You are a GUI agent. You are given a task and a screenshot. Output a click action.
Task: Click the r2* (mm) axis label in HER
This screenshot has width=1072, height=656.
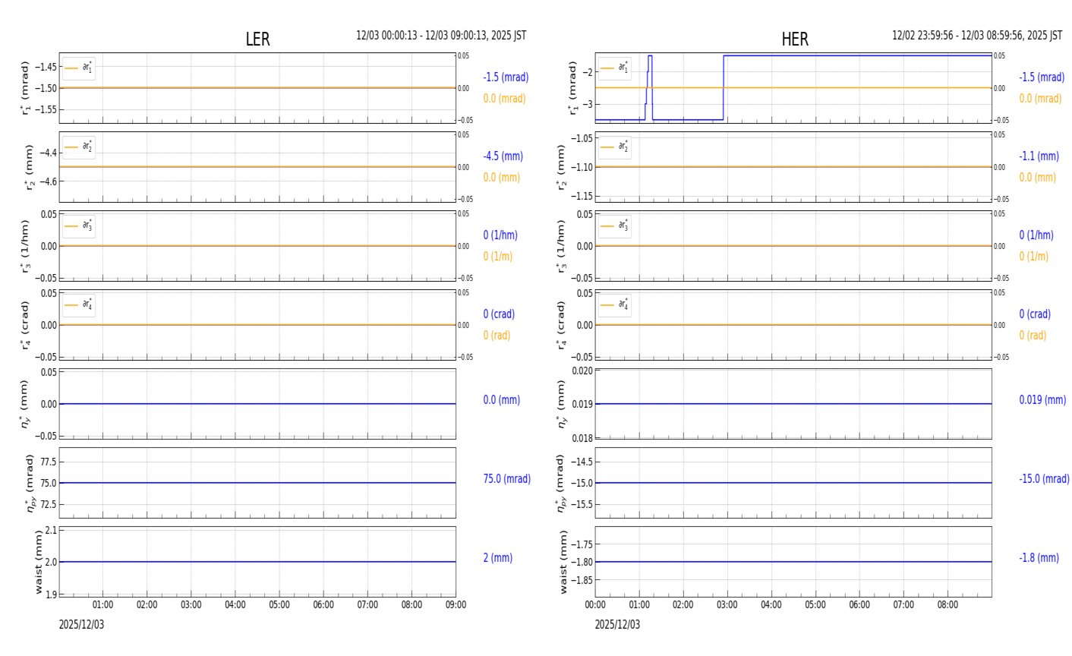coord(561,167)
